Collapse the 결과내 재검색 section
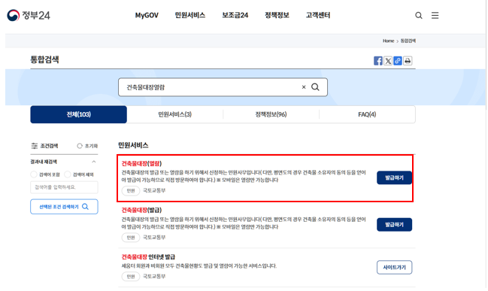 [x=94, y=162]
